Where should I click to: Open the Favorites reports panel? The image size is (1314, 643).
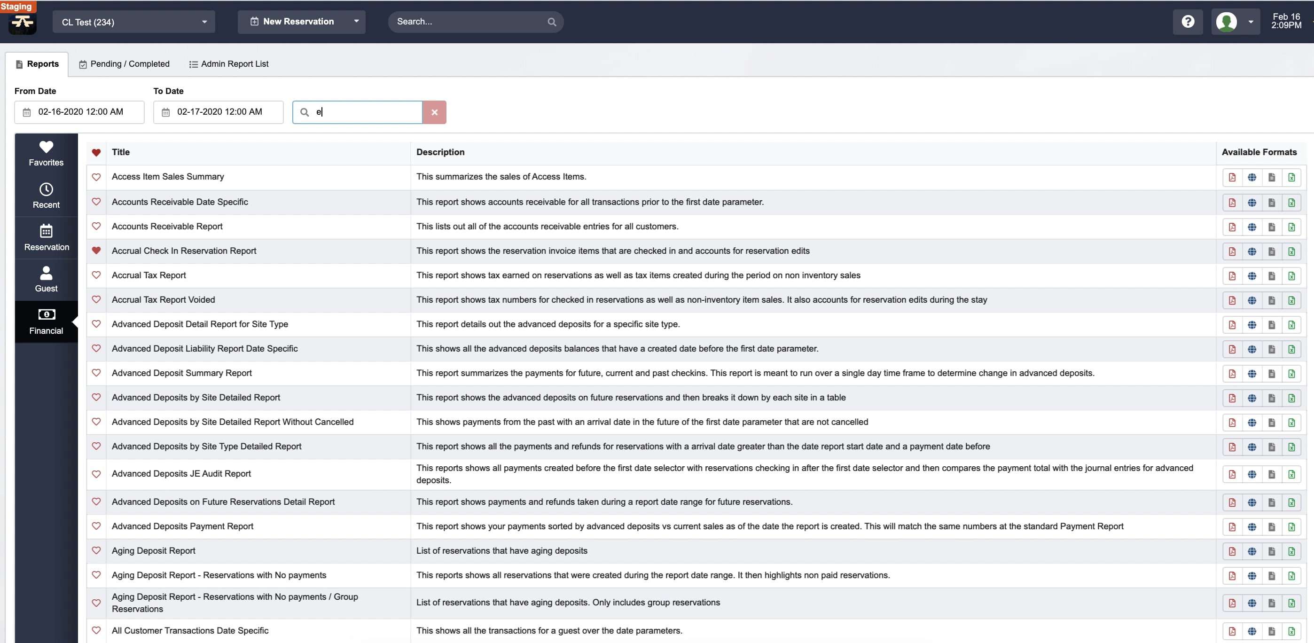[x=46, y=153]
